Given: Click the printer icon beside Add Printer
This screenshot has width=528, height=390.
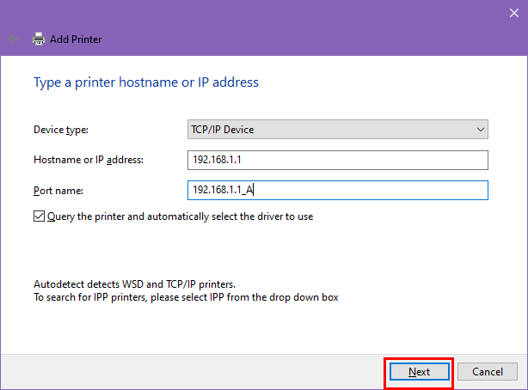Looking at the screenshot, I should point(39,40).
